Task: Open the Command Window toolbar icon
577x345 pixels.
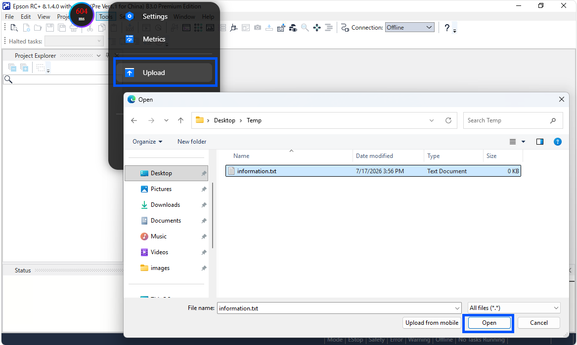Action: click(186, 28)
